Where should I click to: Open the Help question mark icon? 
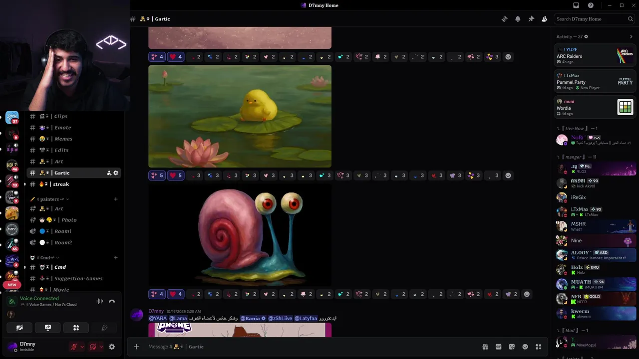pos(591,5)
